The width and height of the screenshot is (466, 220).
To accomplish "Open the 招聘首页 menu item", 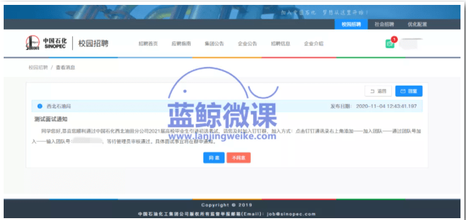I will pyautogui.click(x=148, y=43).
